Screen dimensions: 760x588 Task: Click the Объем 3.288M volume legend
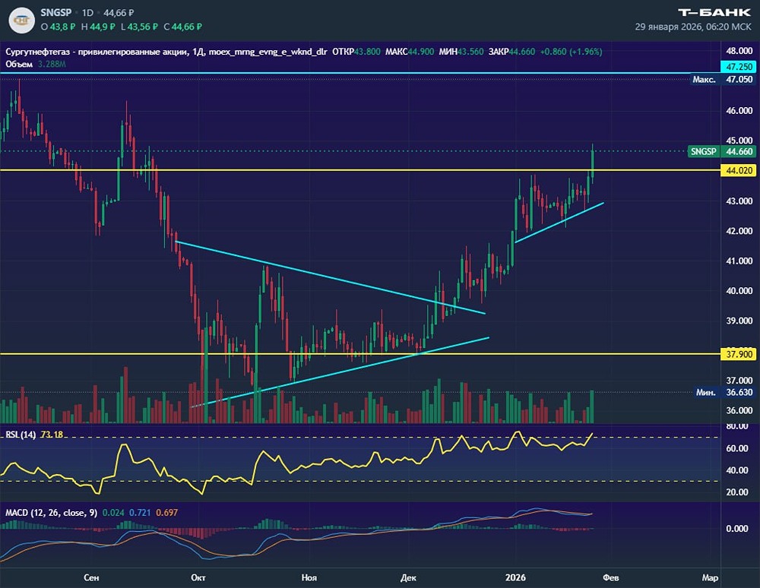coord(36,64)
